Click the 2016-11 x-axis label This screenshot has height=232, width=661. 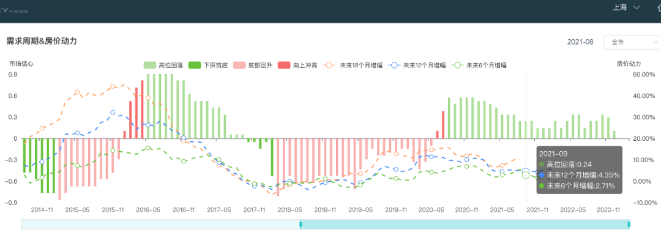184,209
